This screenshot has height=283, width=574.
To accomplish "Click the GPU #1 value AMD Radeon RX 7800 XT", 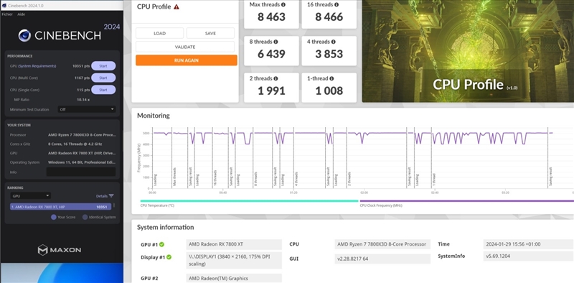I will point(234,244).
